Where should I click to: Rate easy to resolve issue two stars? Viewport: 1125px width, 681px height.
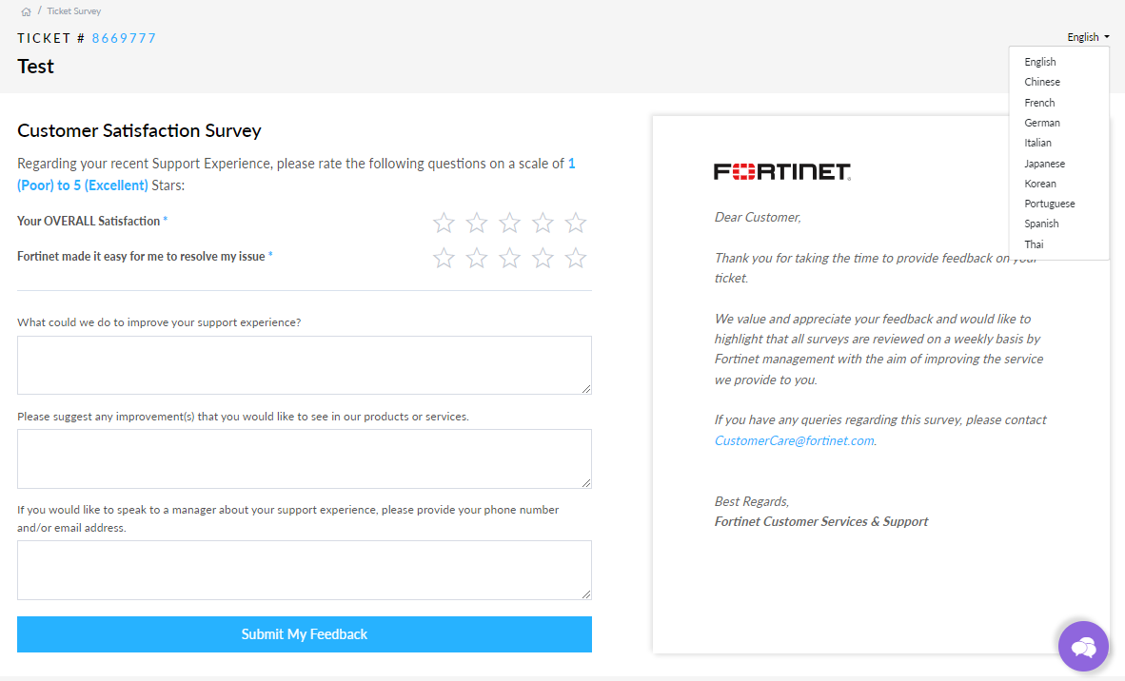(477, 258)
